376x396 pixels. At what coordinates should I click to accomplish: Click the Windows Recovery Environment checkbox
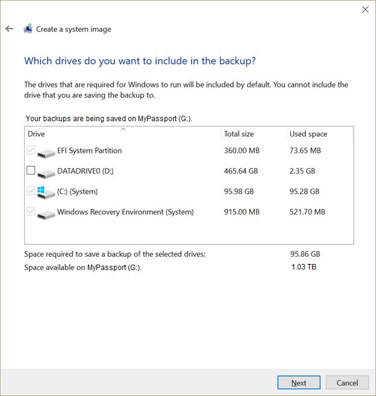[x=31, y=211]
